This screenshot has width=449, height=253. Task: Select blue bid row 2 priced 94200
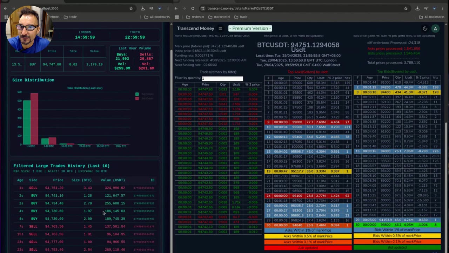pyautogui.click(x=397, y=87)
